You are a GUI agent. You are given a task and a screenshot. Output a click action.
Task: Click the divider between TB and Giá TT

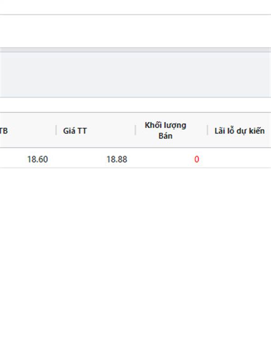(x=56, y=130)
